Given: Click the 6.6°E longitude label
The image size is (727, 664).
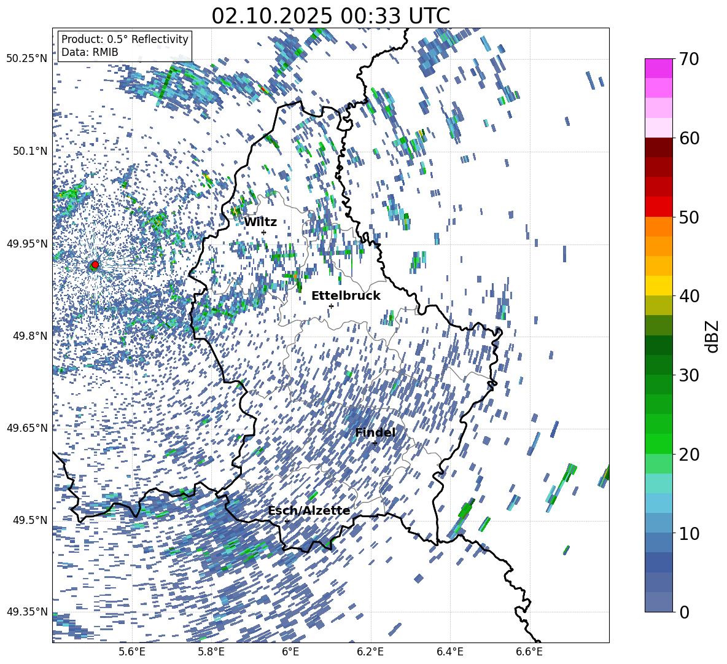Looking at the screenshot, I should pyautogui.click(x=529, y=652).
